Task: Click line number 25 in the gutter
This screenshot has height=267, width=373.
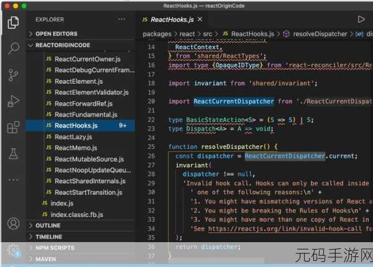Action: (x=151, y=147)
